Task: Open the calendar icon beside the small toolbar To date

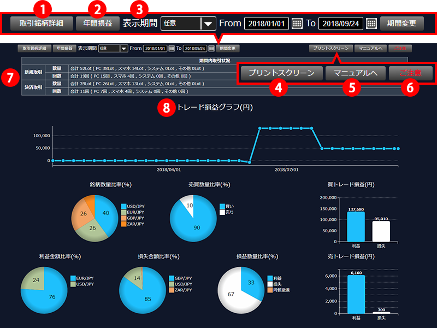Action: [x=211, y=48]
